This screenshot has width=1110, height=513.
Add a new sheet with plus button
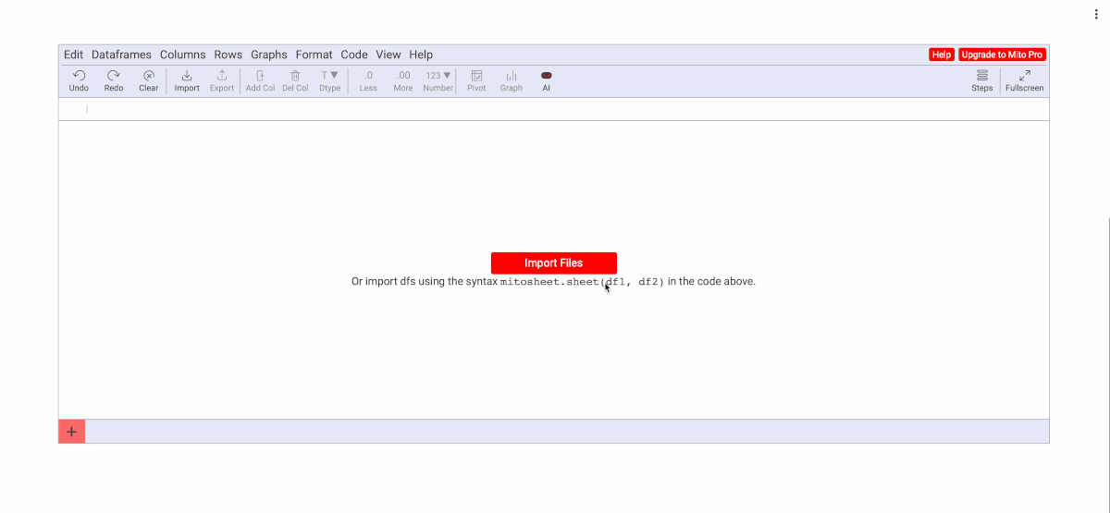coord(72,432)
